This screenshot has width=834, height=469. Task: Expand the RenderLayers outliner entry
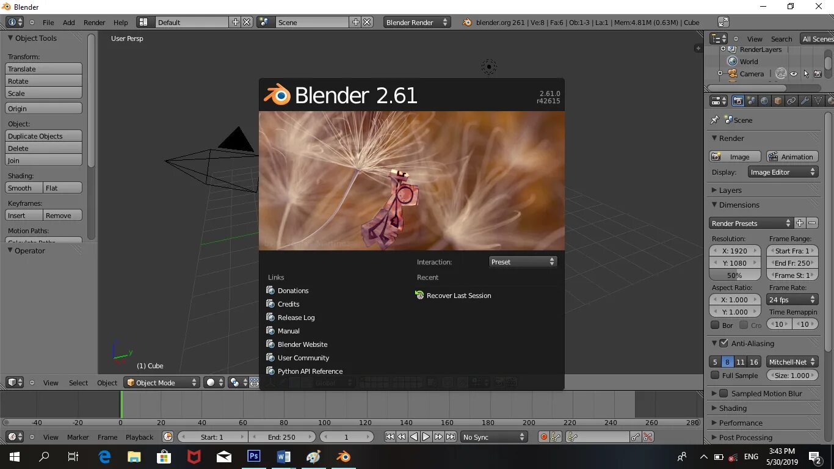pos(722,49)
